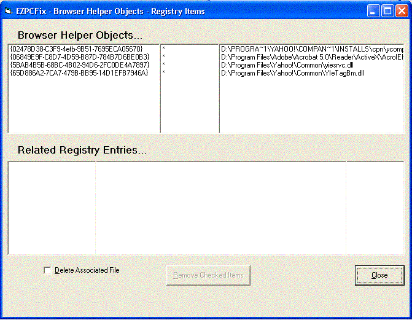Click the Close button
The width and height of the screenshot is (412, 320).
(x=379, y=275)
